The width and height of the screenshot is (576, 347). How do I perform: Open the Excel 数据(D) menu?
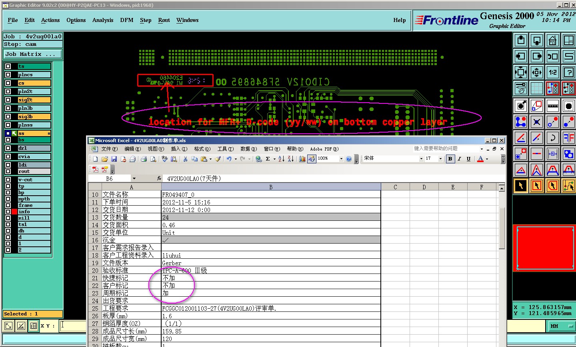pos(248,149)
